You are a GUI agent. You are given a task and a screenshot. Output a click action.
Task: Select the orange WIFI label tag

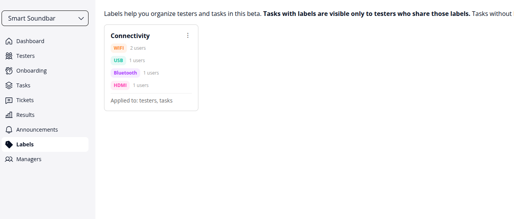click(119, 48)
